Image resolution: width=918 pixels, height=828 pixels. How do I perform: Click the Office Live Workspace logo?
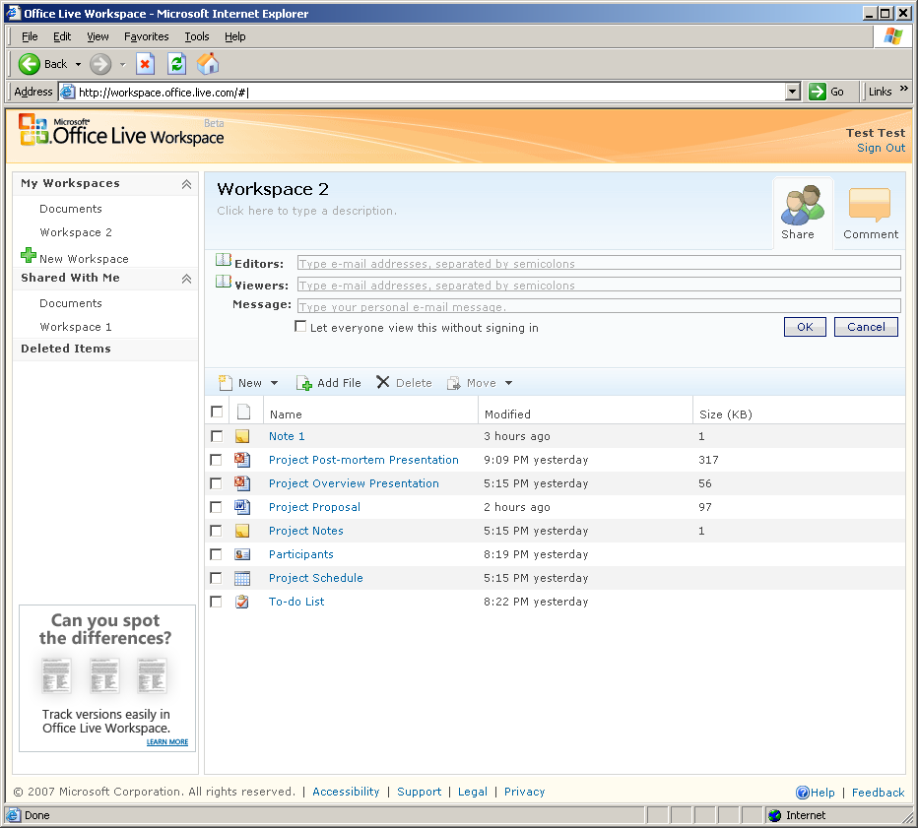tap(121, 131)
